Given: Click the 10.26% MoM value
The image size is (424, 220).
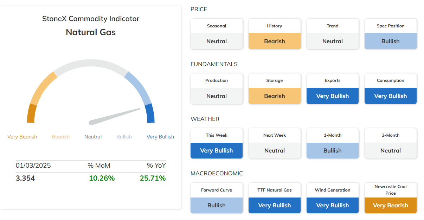Looking at the screenshot, I should [102, 178].
